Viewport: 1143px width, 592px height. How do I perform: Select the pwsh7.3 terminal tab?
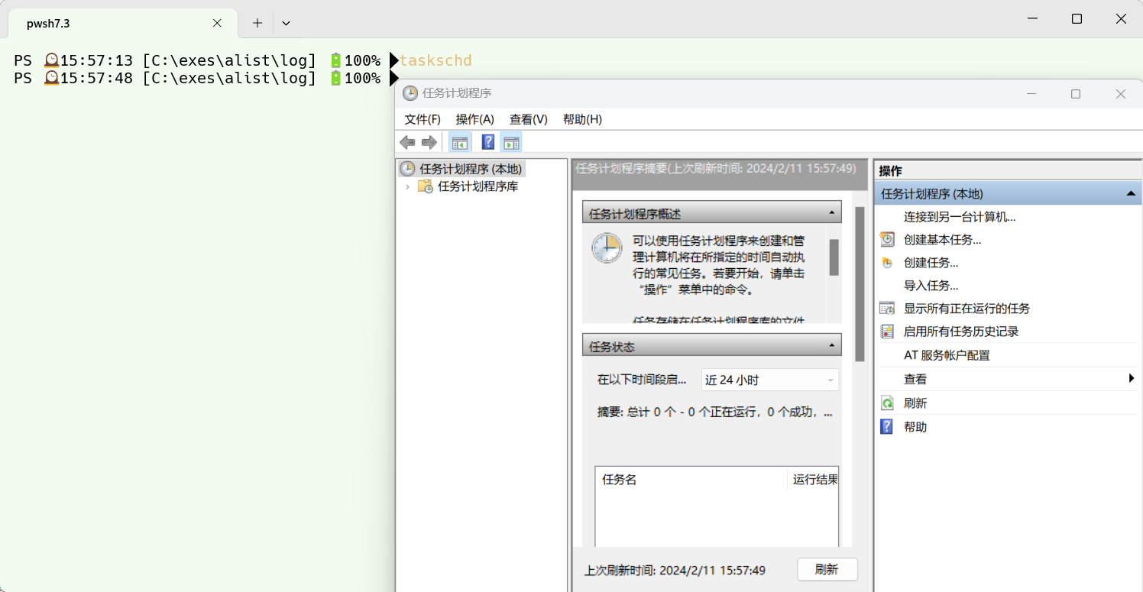(122, 24)
